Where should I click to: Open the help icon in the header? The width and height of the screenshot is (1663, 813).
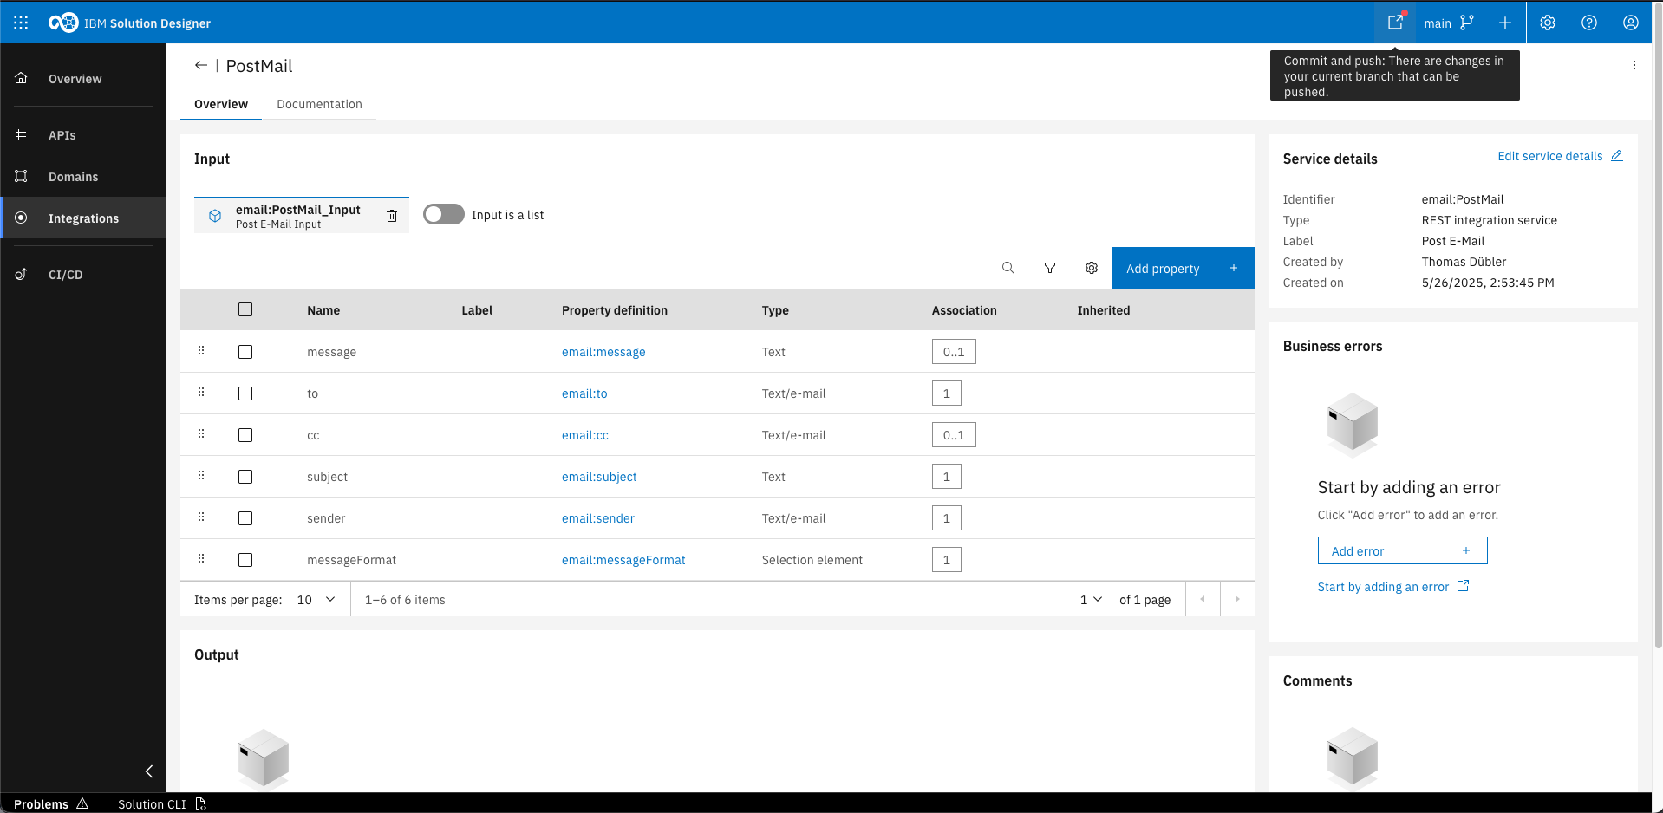(x=1588, y=23)
